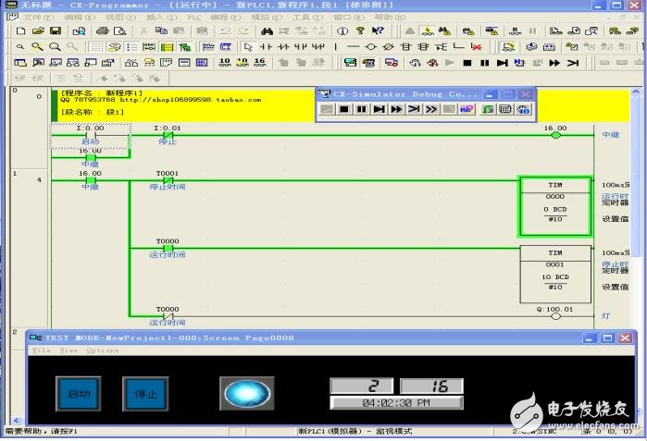Open the 文件 menu in CX-Programmer
Screen dimensions: 647x441
coord(37,18)
